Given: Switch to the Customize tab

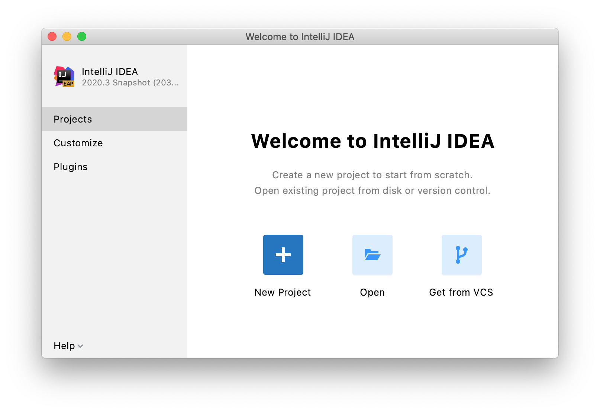Looking at the screenshot, I should [x=78, y=143].
